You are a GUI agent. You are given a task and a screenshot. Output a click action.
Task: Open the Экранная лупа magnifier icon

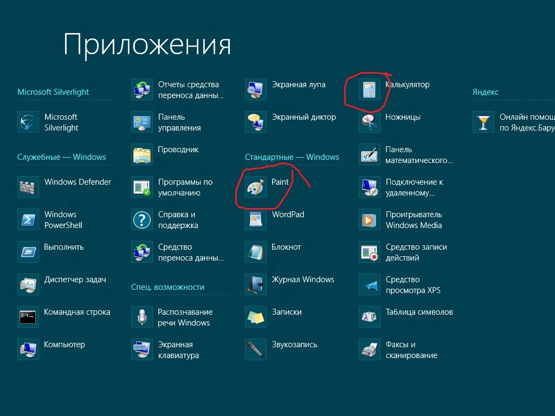point(256,89)
